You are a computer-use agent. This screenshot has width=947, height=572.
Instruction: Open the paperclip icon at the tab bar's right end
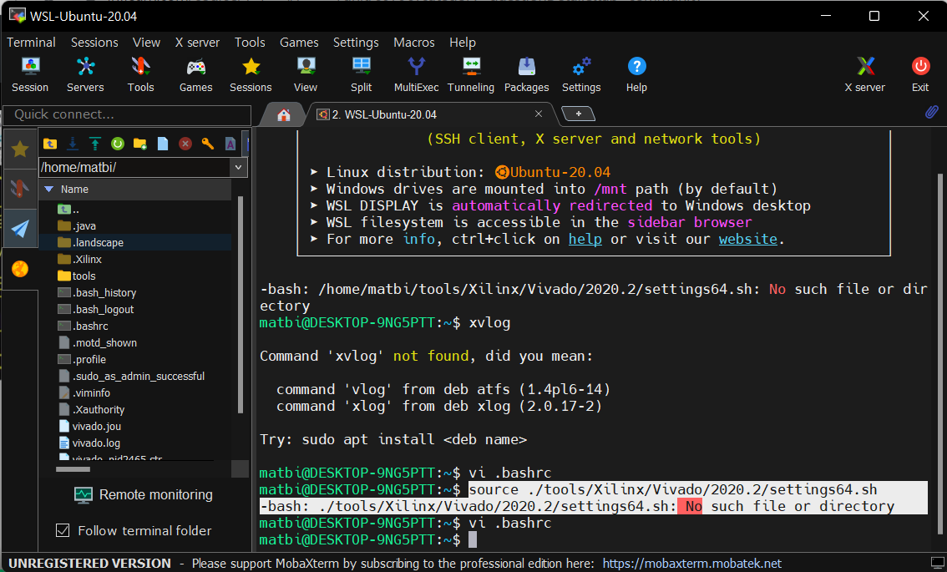931,114
